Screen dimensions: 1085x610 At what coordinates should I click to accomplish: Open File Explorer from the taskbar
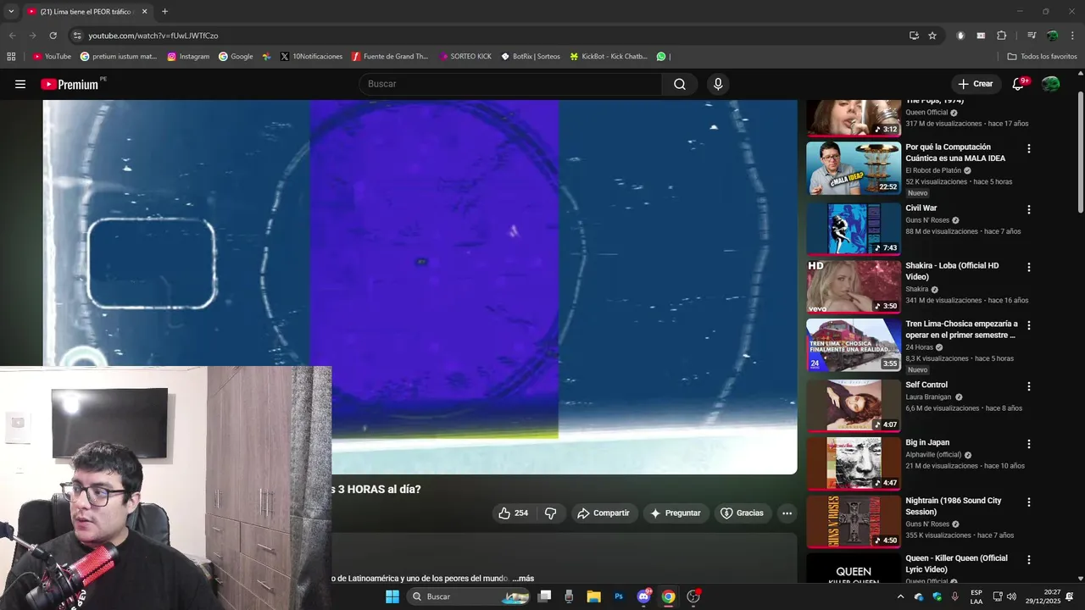click(x=593, y=596)
